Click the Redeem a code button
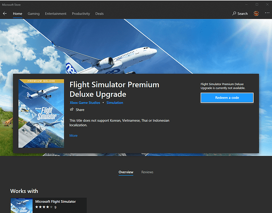The height and width of the screenshot is (213, 272). pyautogui.click(x=227, y=98)
